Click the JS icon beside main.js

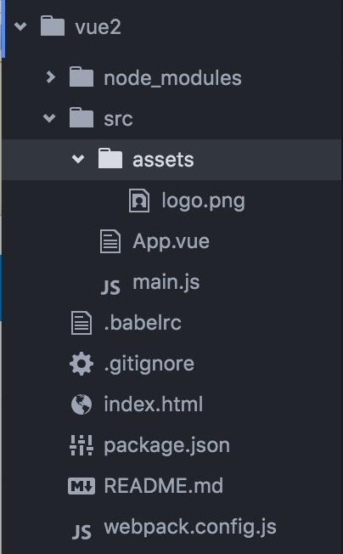pos(110,286)
